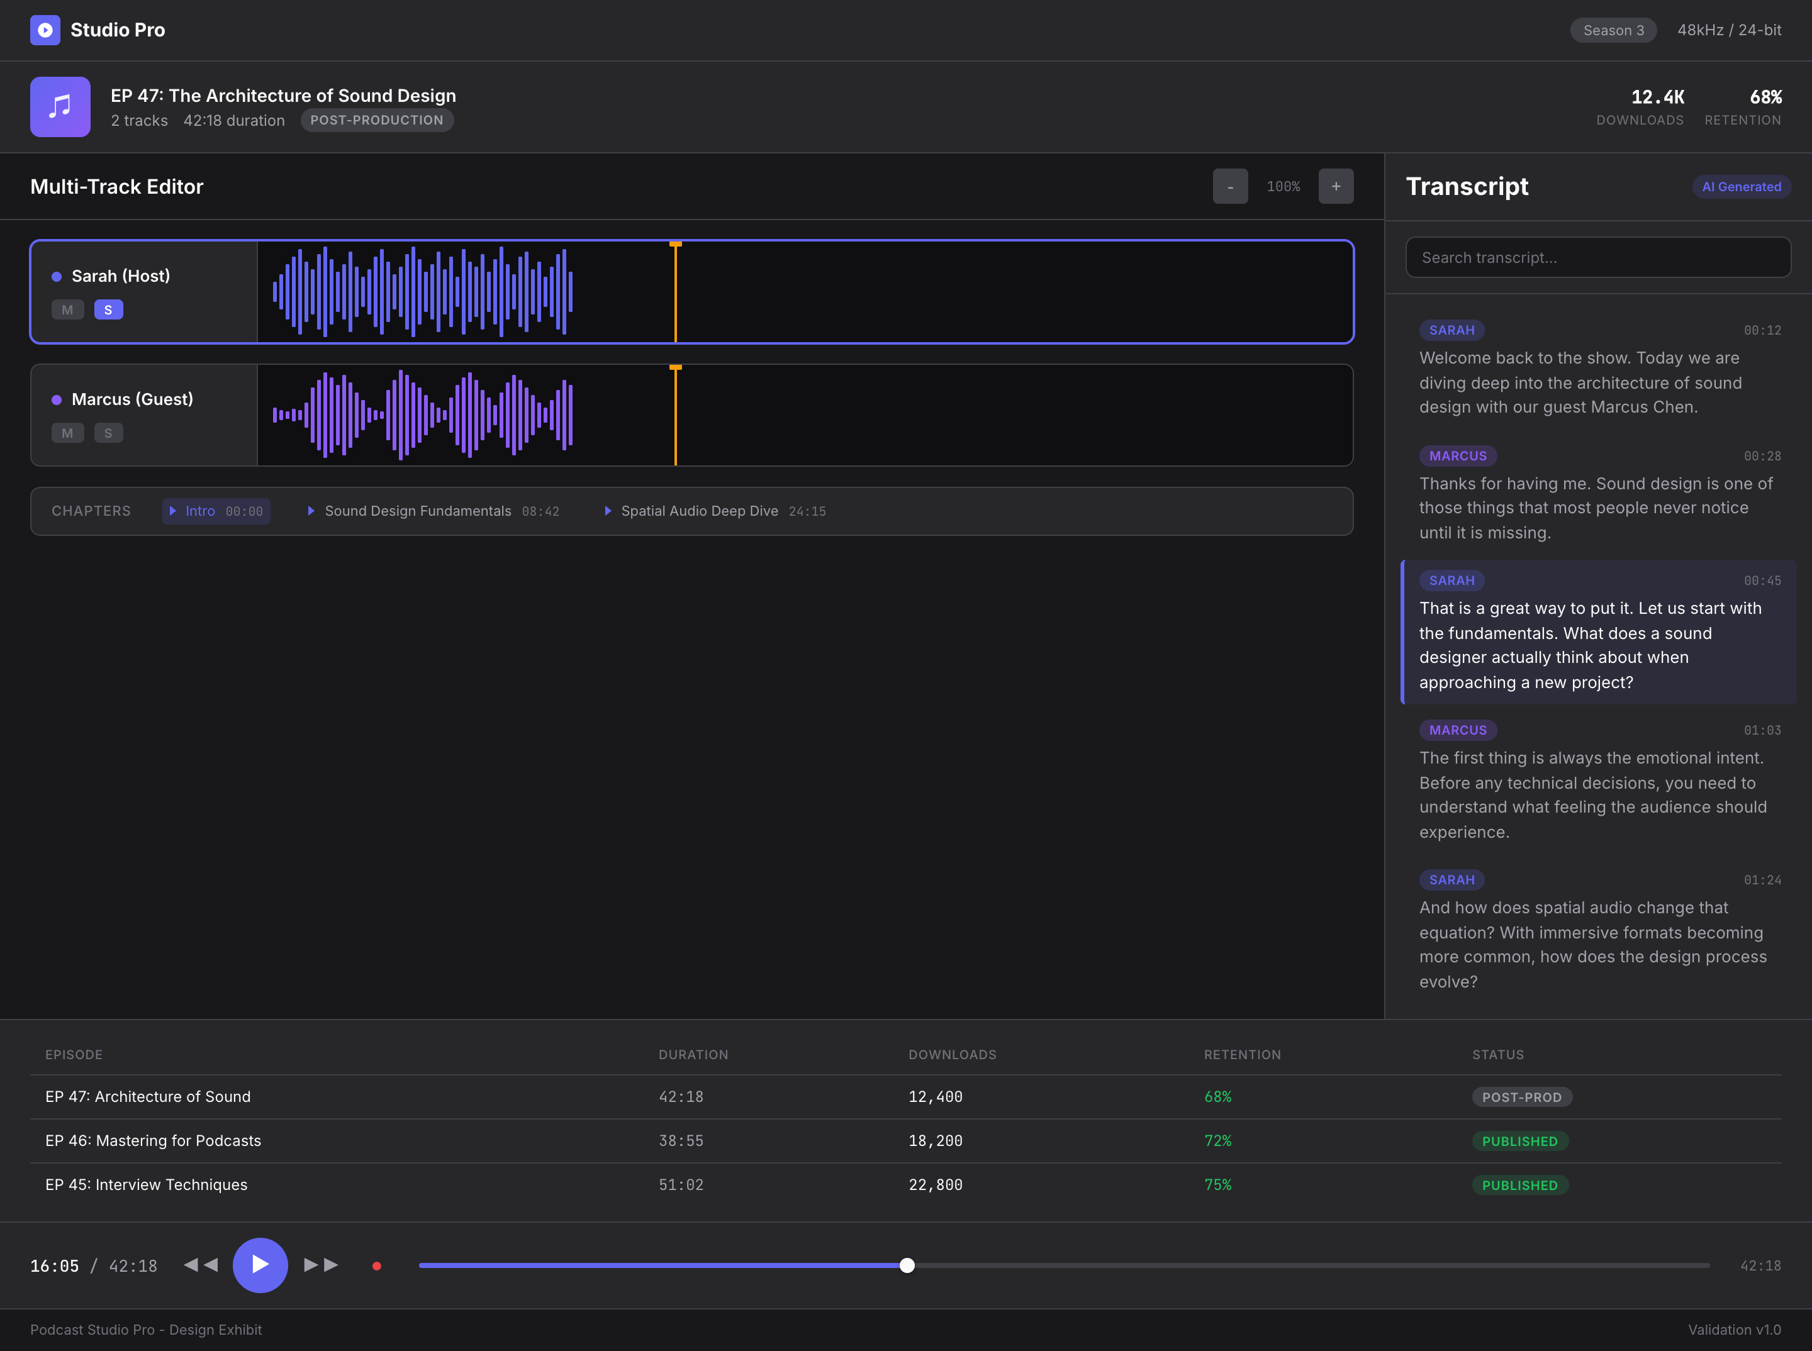Zoom in using the plus button
This screenshot has height=1351, width=1812.
point(1336,186)
